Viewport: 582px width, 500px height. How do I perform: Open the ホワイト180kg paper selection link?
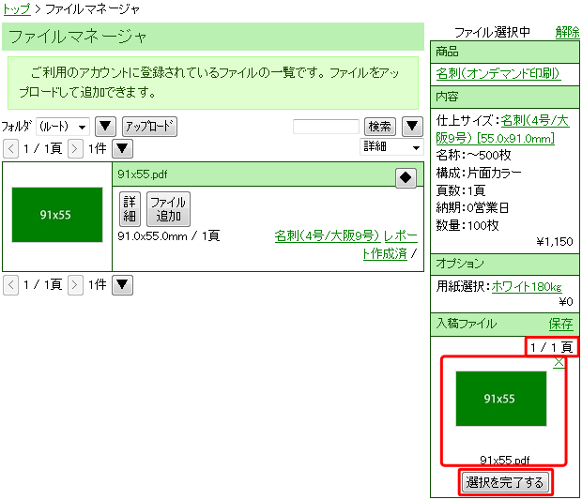click(x=526, y=286)
